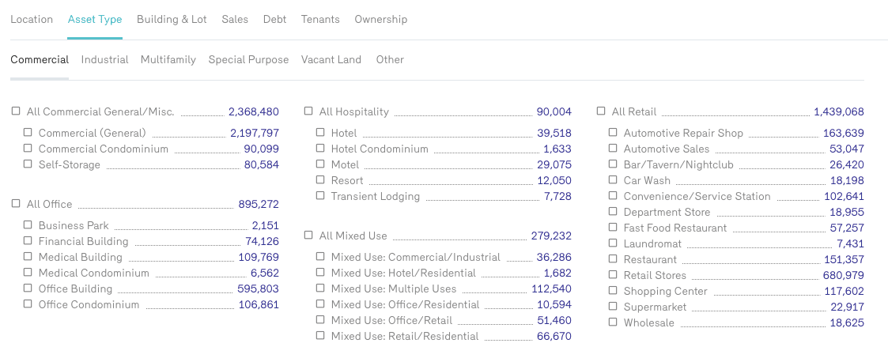This screenshot has height=362, width=888.
Task: Open the Location tab
Action: 32,19
